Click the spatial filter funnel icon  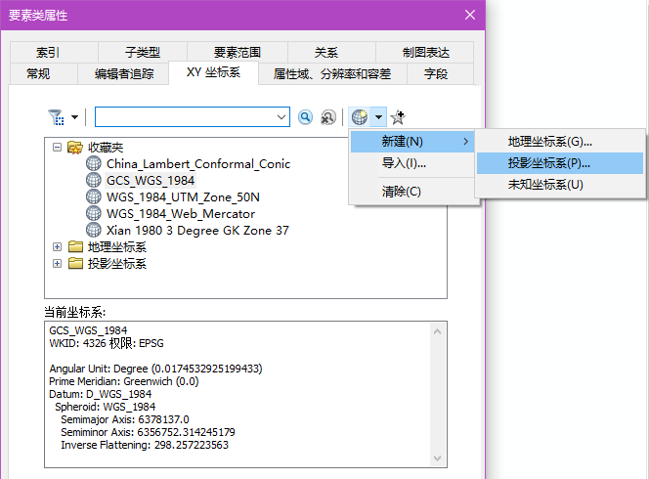[56, 117]
